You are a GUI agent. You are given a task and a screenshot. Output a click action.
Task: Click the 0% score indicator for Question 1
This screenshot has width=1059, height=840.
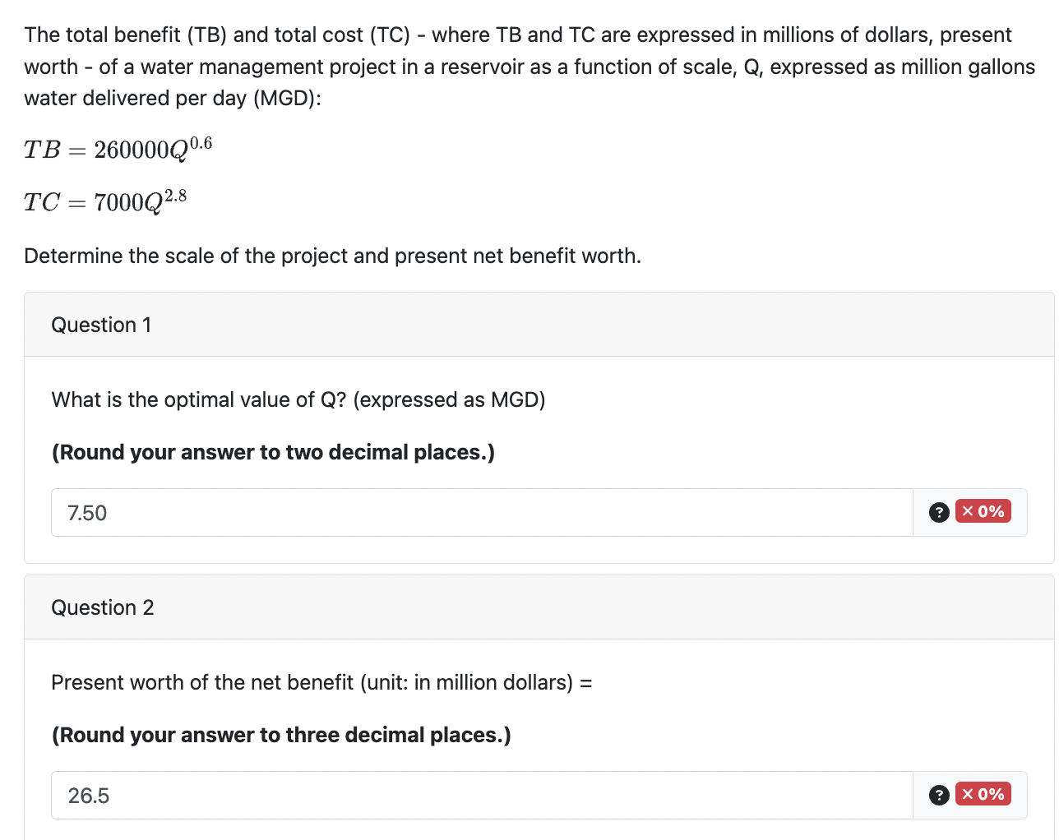coord(991,511)
